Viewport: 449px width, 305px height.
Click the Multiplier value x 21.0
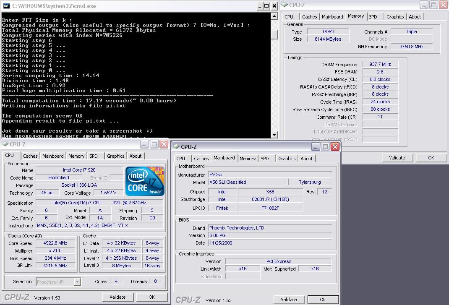[x=55, y=250]
